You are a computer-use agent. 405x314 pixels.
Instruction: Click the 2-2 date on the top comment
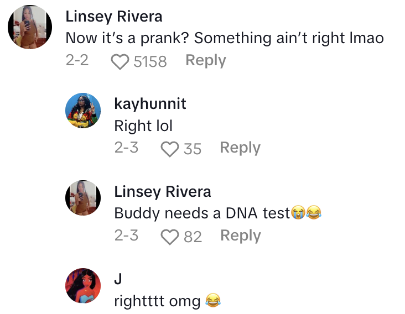[77, 60]
